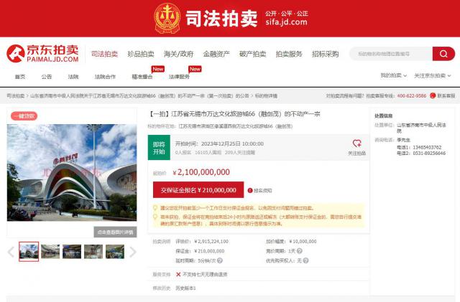Screen dimensions: 460x302
Task: Go to 首页 in secondary nav
Action: click(x=20, y=77)
